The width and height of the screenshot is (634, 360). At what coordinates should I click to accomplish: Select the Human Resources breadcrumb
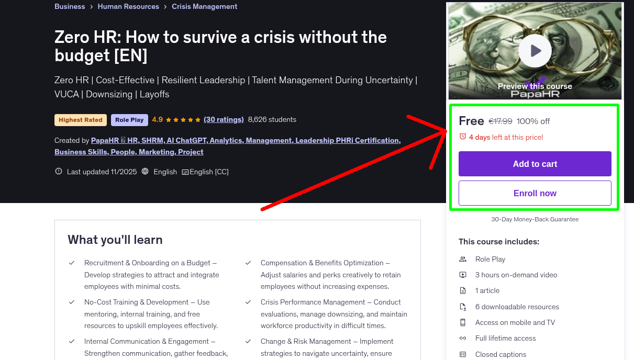coord(128,6)
